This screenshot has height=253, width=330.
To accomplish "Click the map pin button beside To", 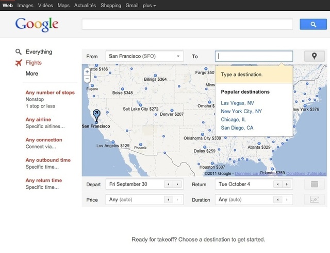I will pos(315,56).
